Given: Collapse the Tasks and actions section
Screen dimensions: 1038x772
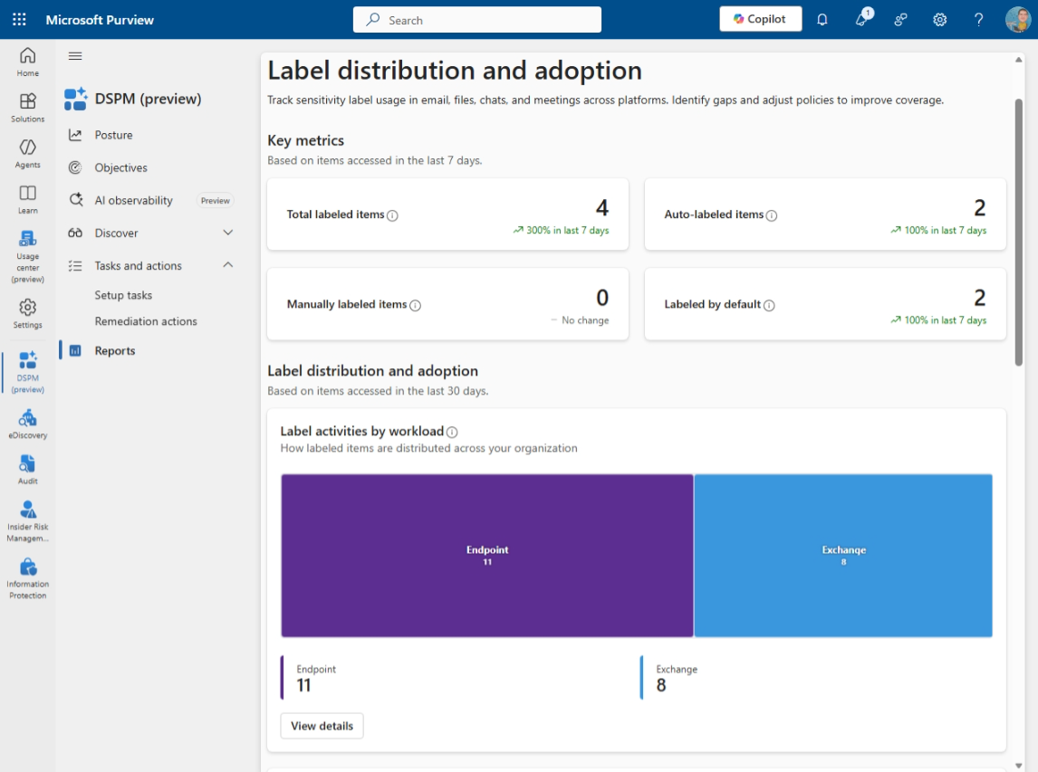Looking at the screenshot, I should [227, 265].
